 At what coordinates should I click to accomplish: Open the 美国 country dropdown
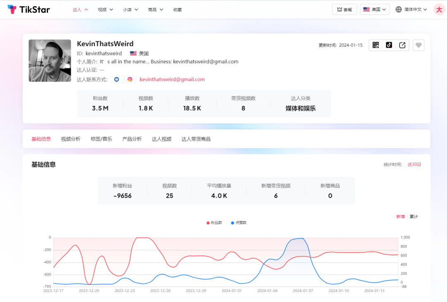[374, 9]
